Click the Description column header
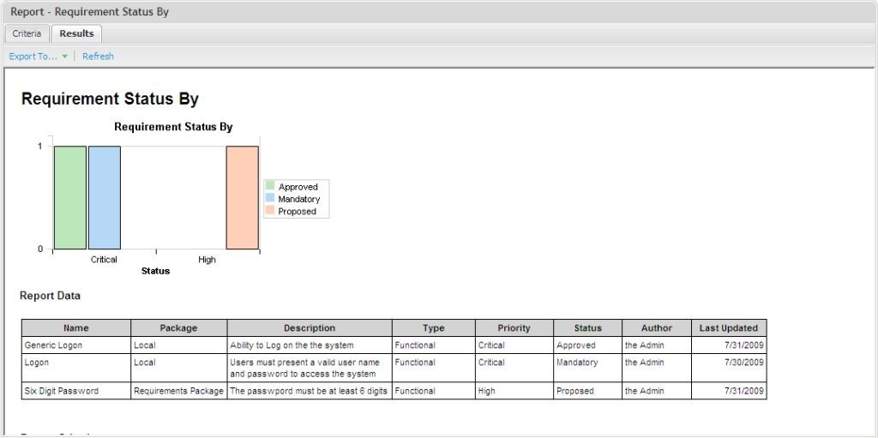 coord(310,328)
